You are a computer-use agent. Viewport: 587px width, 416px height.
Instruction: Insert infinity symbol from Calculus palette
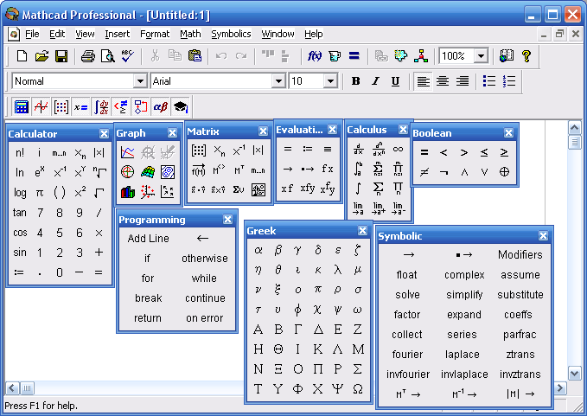coord(398,150)
